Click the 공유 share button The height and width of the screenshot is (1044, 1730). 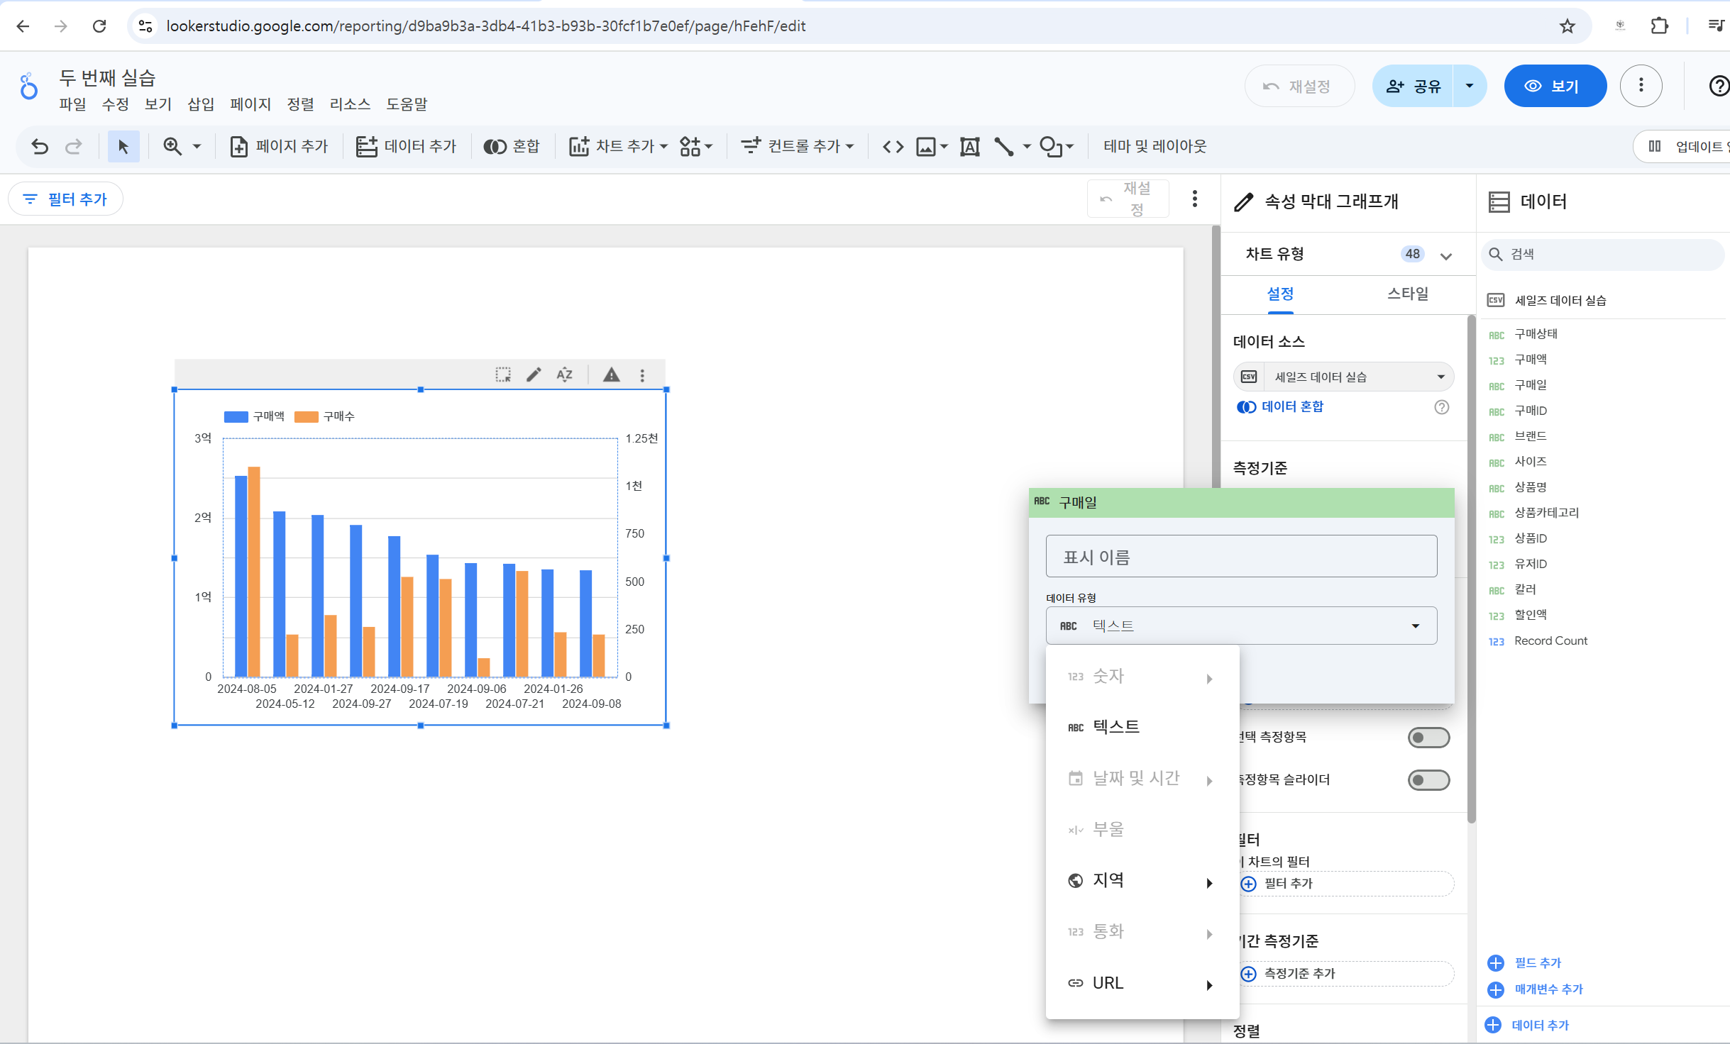pos(1413,86)
